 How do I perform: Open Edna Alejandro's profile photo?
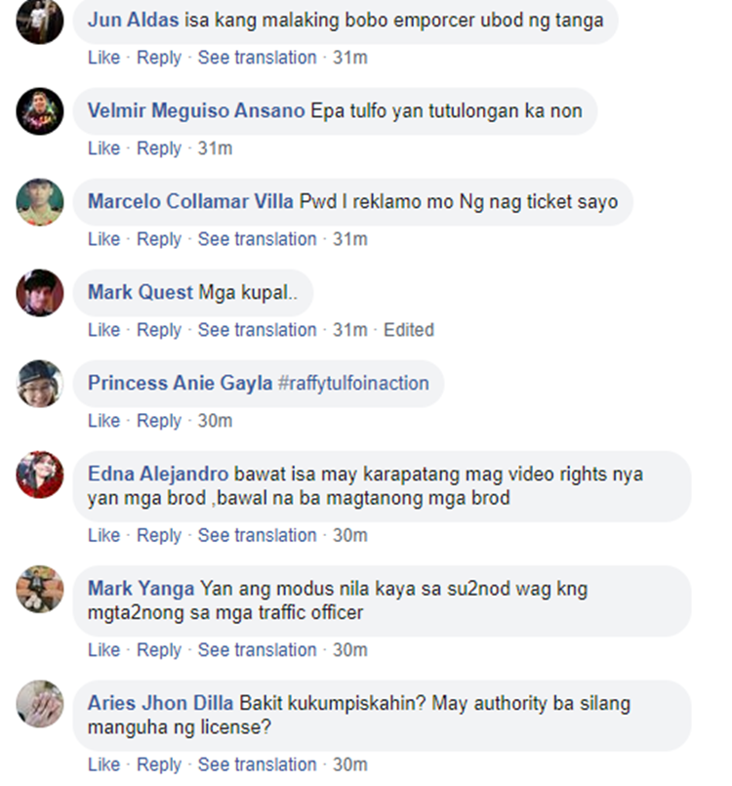tap(40, 475)
